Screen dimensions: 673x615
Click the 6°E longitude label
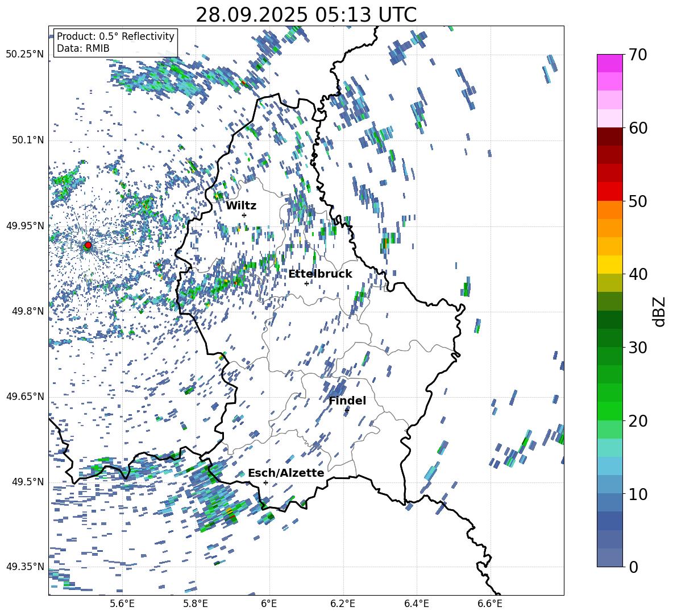(269, 604)
